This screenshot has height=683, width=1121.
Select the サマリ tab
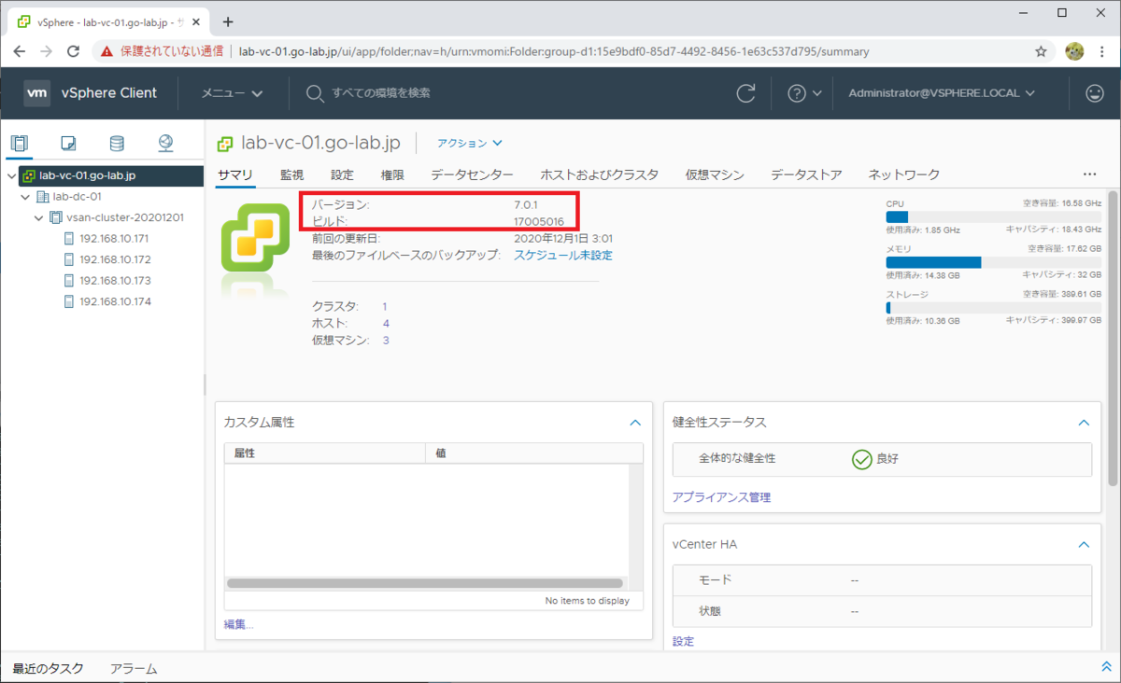pyautogui.click(x=234, y=174)
